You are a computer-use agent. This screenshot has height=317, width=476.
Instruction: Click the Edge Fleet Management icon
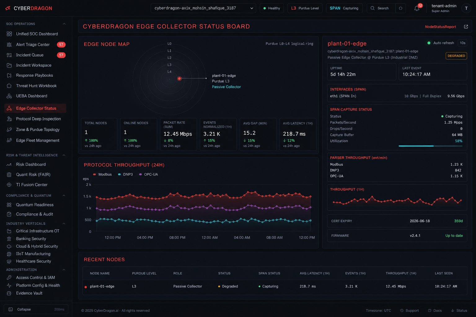pyautogui.click(x=9, y=140)
